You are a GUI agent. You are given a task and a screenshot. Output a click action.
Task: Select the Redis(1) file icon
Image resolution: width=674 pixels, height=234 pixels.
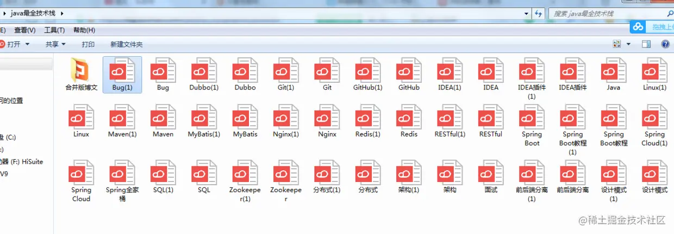pos(368,117)
